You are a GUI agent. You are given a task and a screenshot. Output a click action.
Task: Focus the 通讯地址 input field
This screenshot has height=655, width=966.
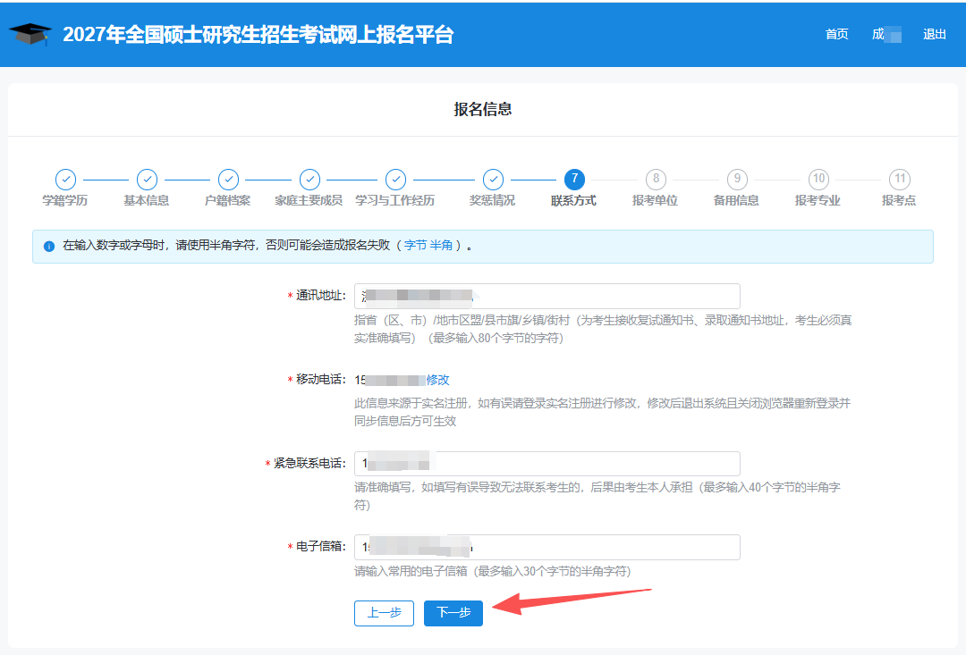547,296
